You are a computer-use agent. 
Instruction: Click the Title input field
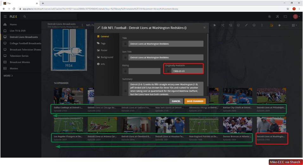tap(166, 44)
